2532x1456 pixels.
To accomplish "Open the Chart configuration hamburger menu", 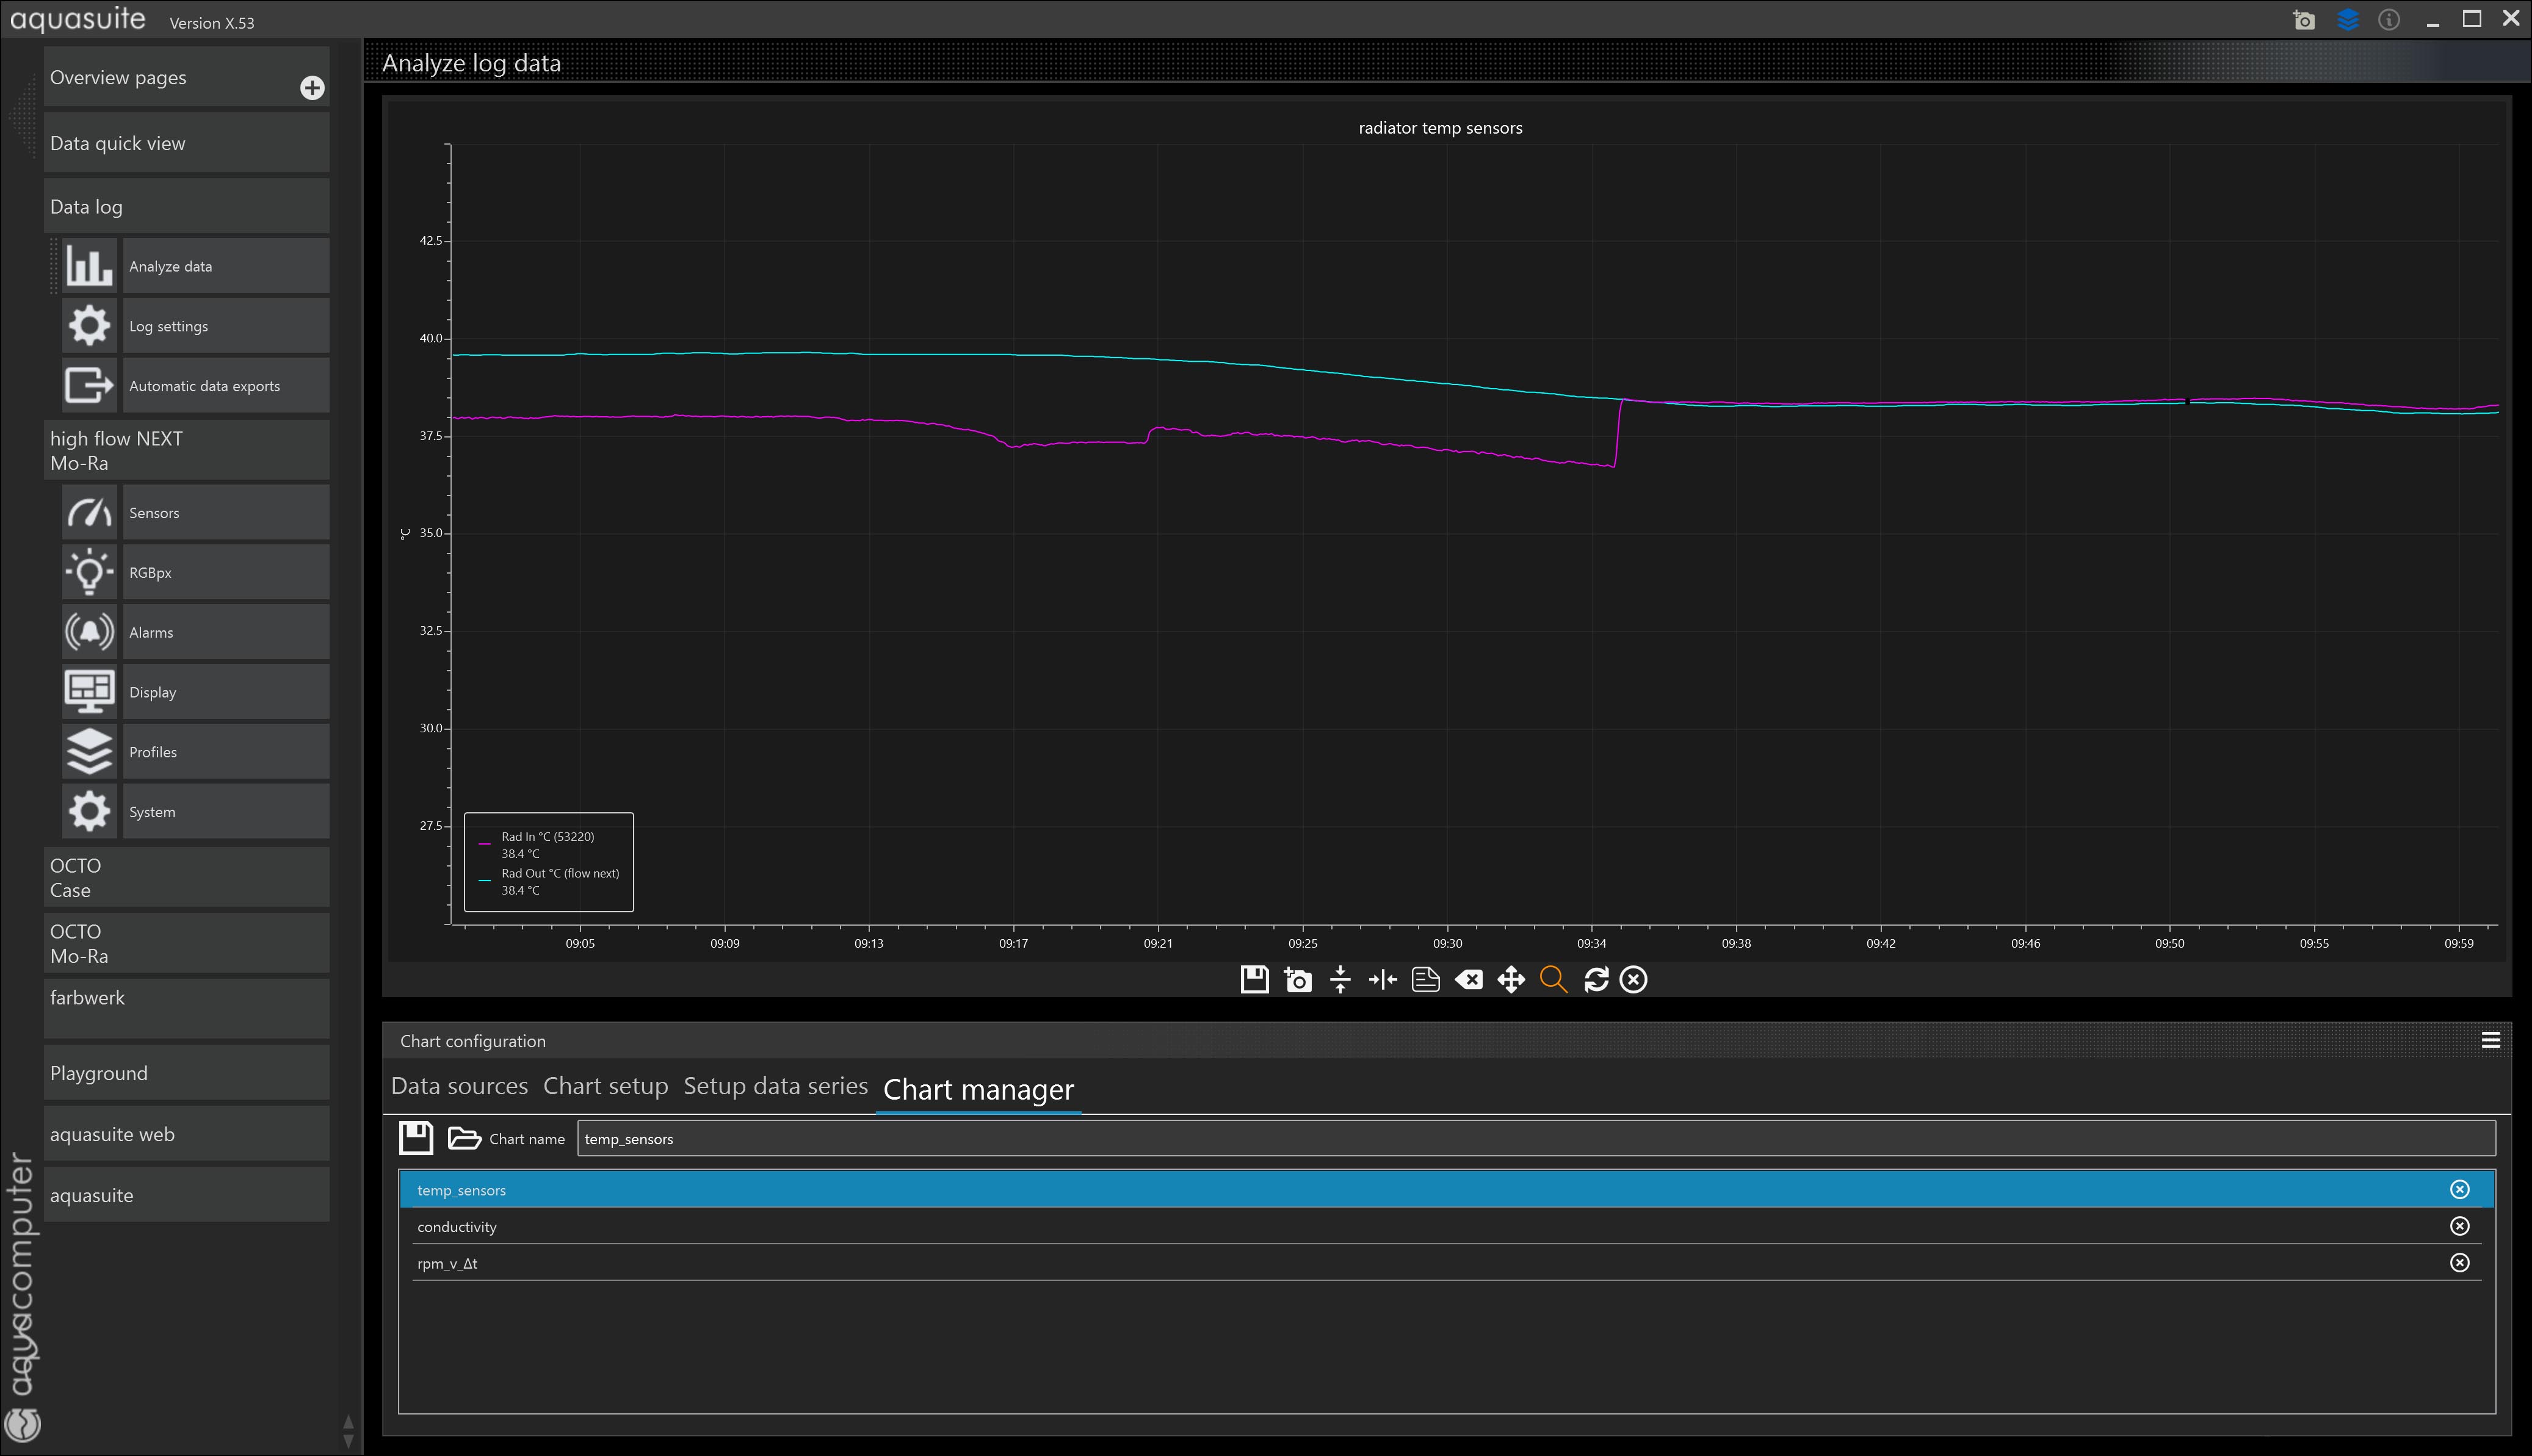I will pyautogui.click(x=2490, y=1040).
